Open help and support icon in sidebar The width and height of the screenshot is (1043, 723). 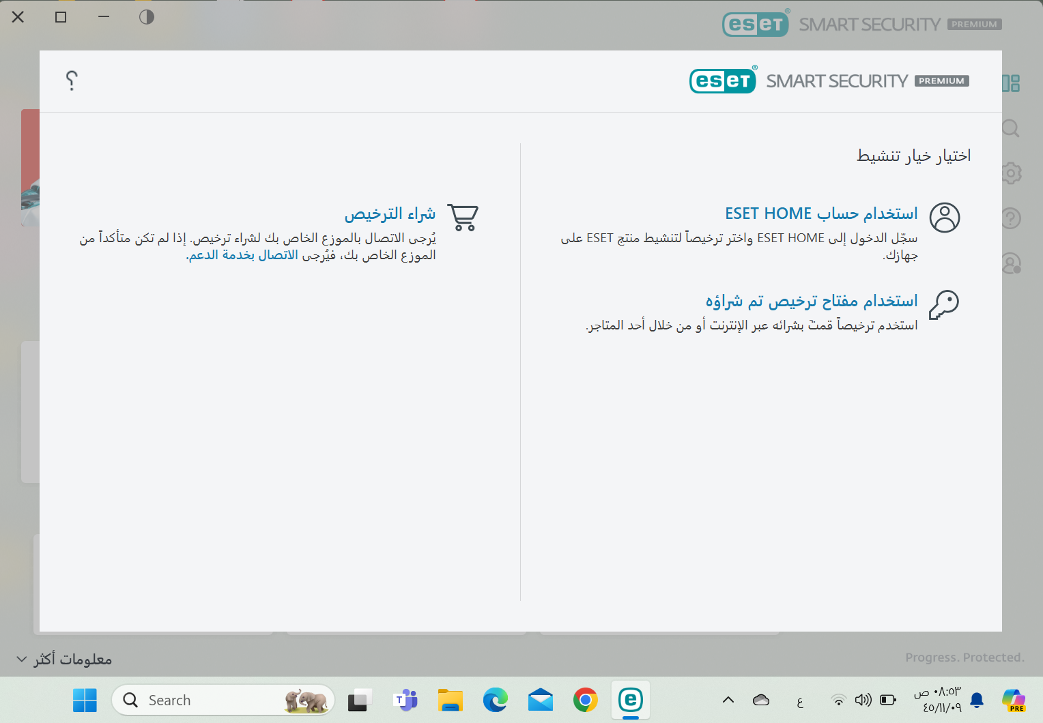pos(1011,218)
